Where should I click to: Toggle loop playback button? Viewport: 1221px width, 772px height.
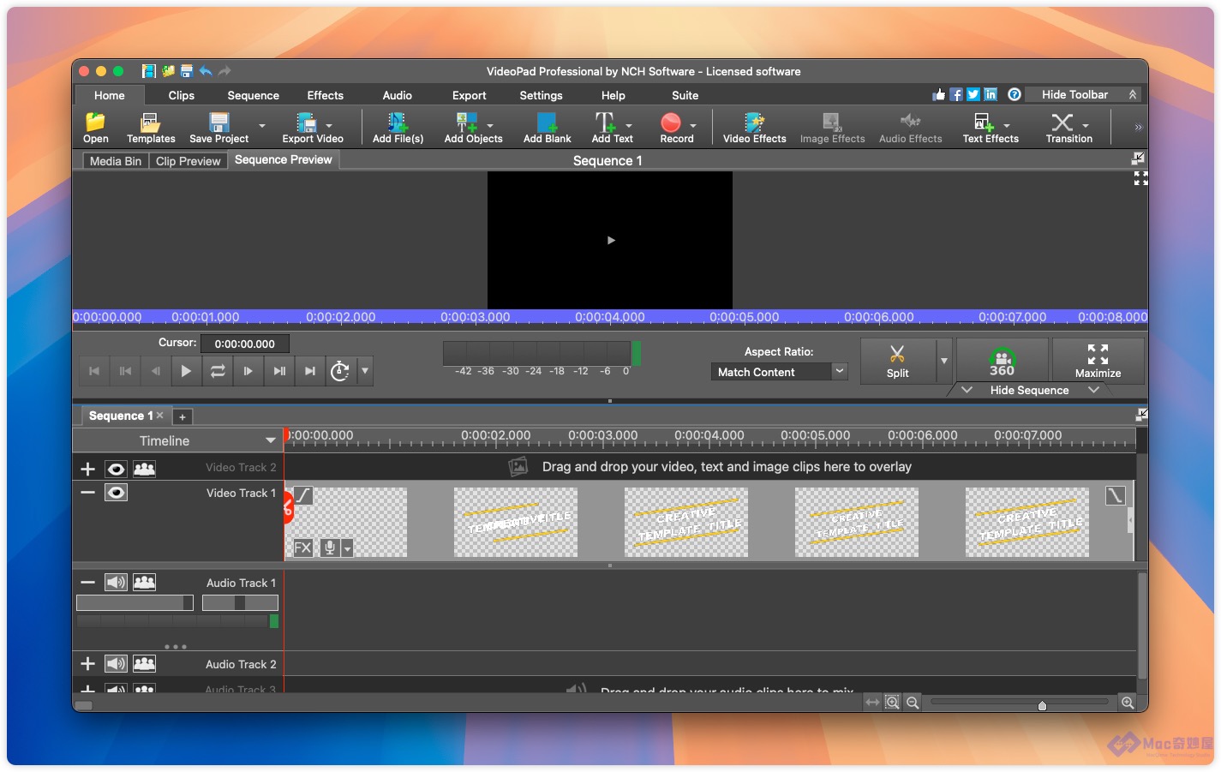coord(218,371)
